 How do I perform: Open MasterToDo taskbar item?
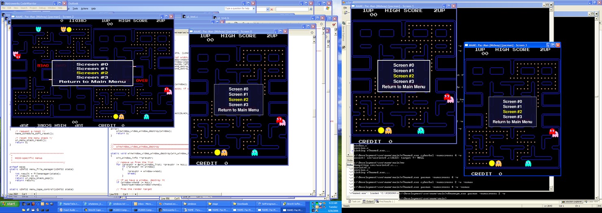[70, 204]
